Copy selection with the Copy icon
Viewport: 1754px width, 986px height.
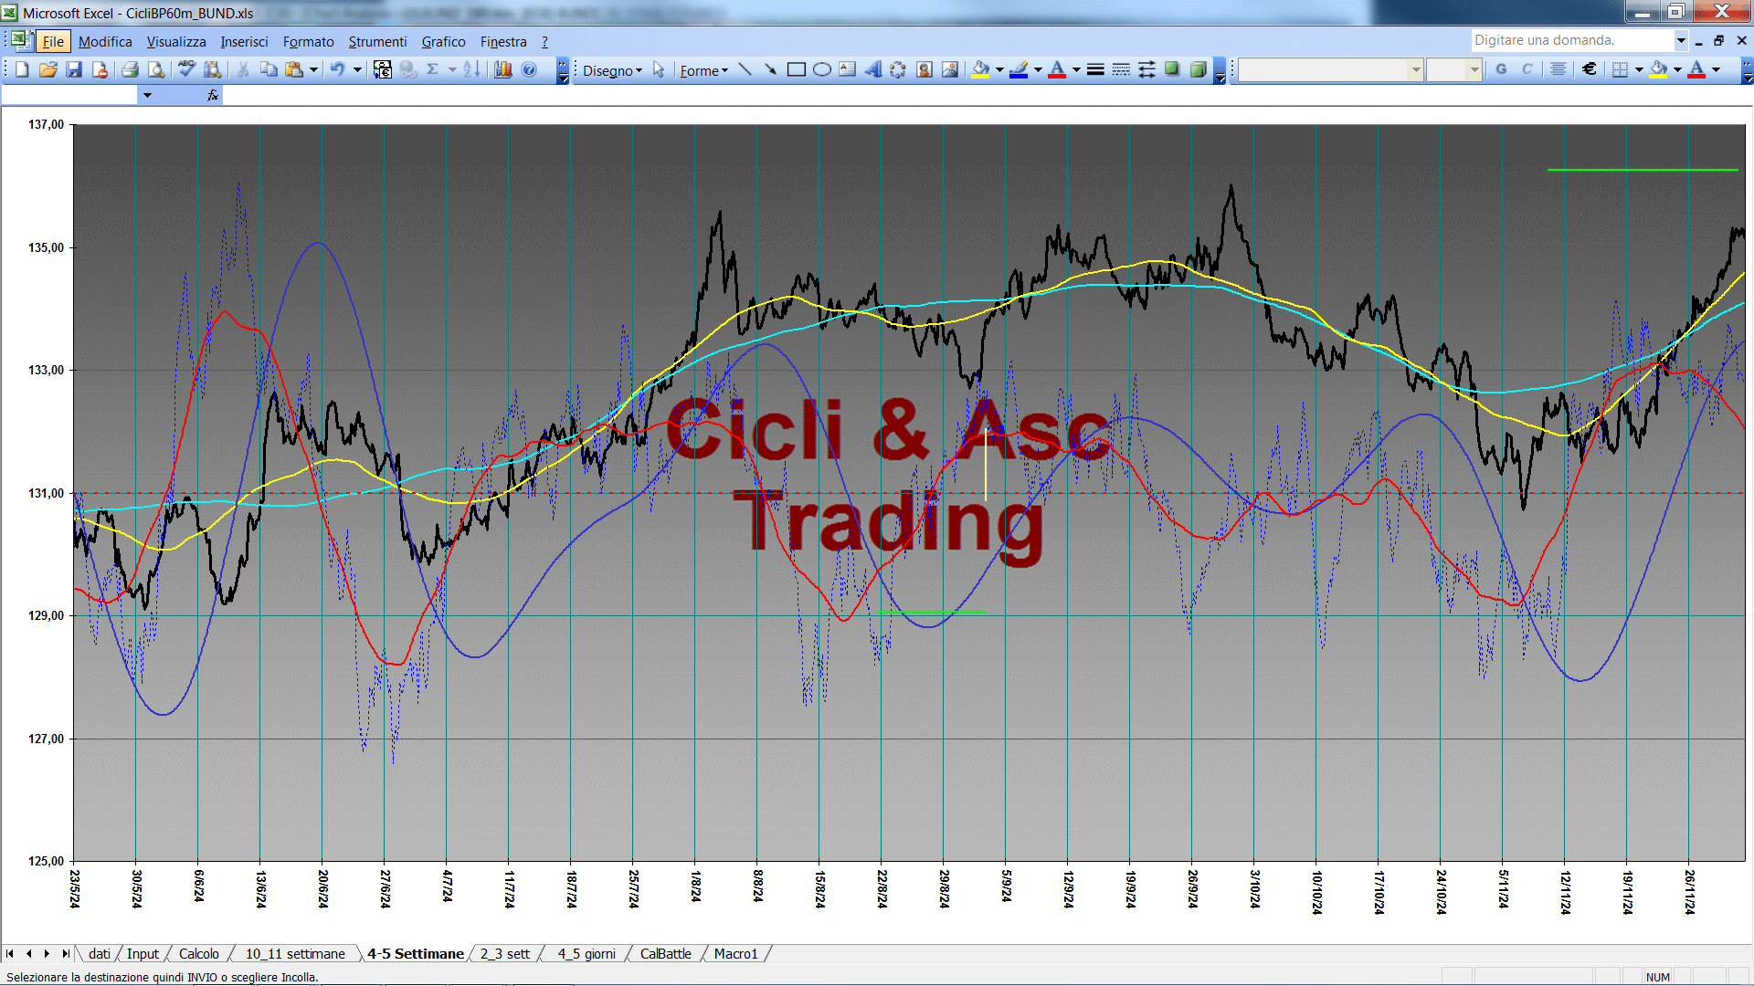point(269,70)
